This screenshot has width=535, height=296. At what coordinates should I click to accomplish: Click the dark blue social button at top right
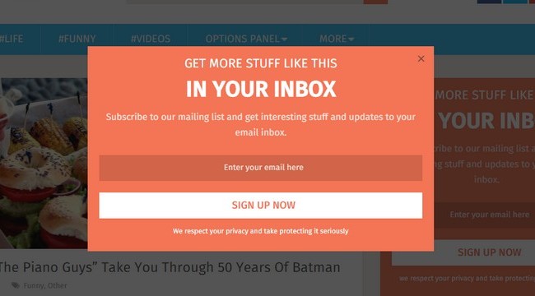tap(489, 2)
